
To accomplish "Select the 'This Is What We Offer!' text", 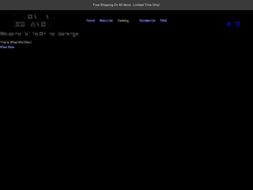I will [x=16, y=42].
